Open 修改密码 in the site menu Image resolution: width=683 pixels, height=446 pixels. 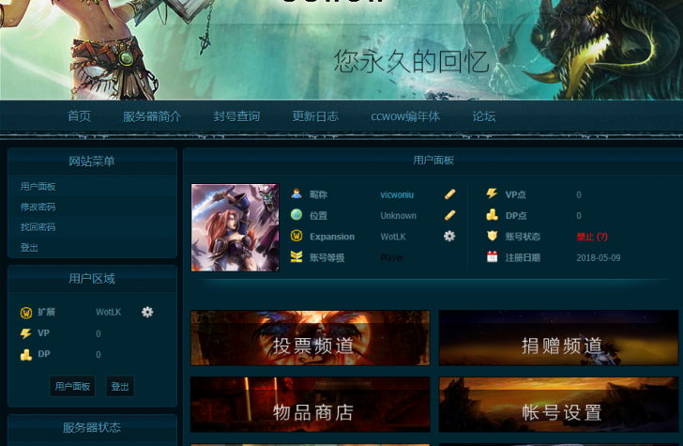[38, 208]
